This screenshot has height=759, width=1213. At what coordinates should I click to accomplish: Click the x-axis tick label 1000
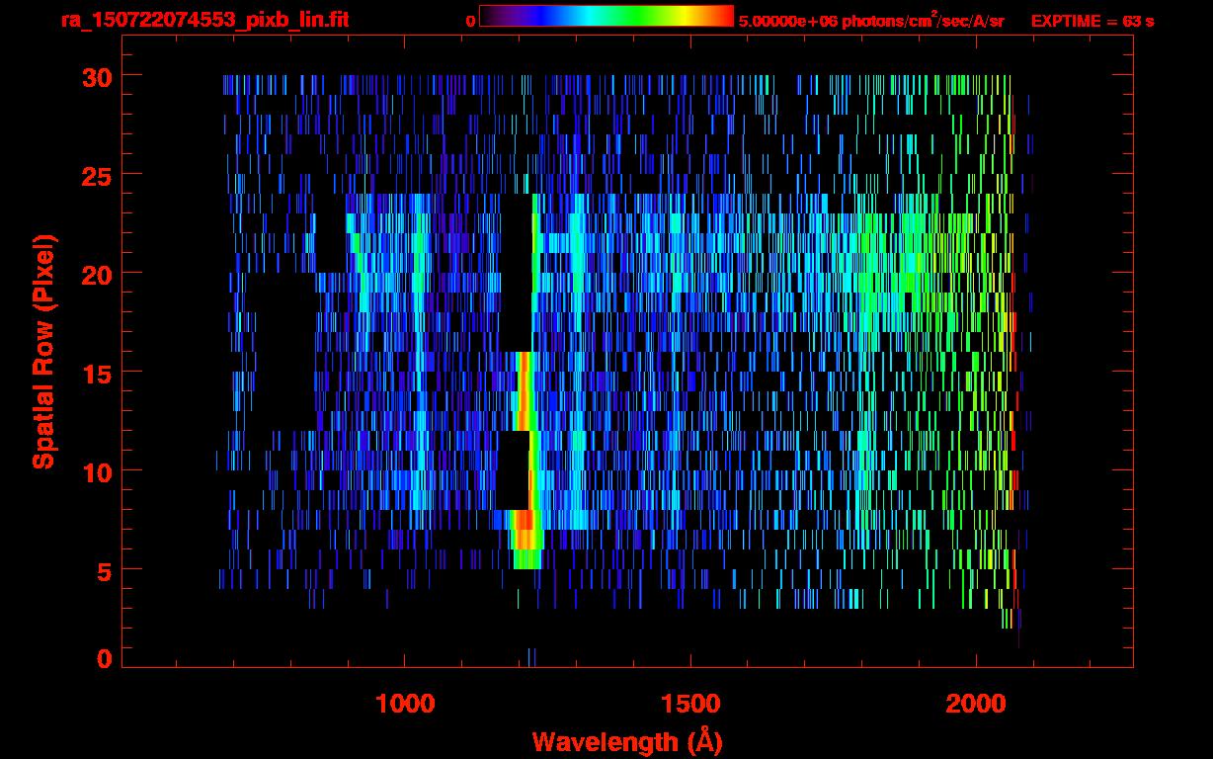[x=404, y=704]
